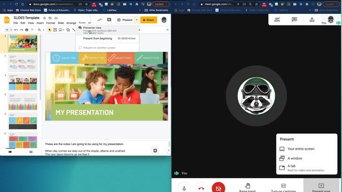Select slide 3 thumbnail

[22, 82]
